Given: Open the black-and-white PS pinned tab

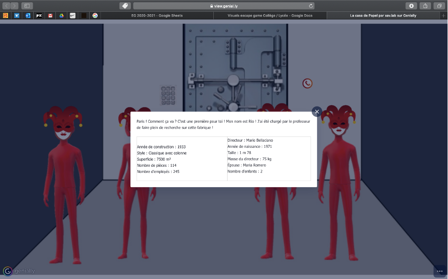Looking at the screenshot, I should [x=39, y=16].
